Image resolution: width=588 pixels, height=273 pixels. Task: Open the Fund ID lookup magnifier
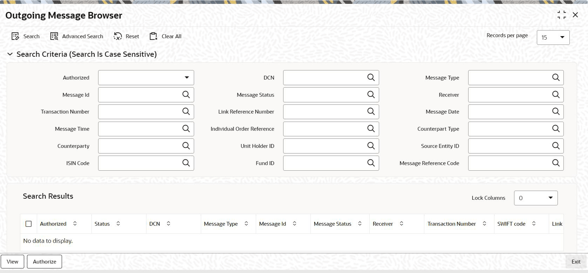coord(371,163)
